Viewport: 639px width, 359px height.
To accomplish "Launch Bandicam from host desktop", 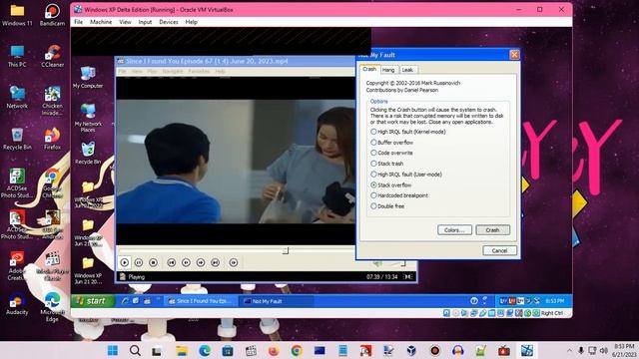I will [52, 15].
